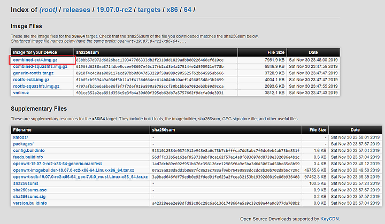Open the (root) breadcrumb link

tap(48, 10)
